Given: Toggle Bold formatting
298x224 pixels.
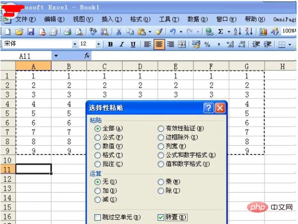Looking at the screenshot, I should [x=110, y=44].
